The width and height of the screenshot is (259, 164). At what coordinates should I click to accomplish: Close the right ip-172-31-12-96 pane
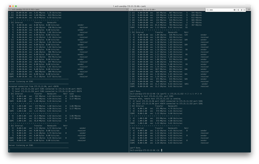click(x=131, y=10)
